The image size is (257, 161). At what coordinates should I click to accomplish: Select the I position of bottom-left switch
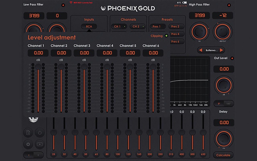(x=29, y=155)
